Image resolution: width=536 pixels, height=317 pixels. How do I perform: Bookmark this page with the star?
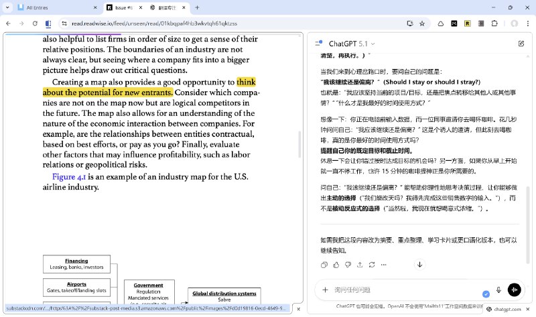422,23
